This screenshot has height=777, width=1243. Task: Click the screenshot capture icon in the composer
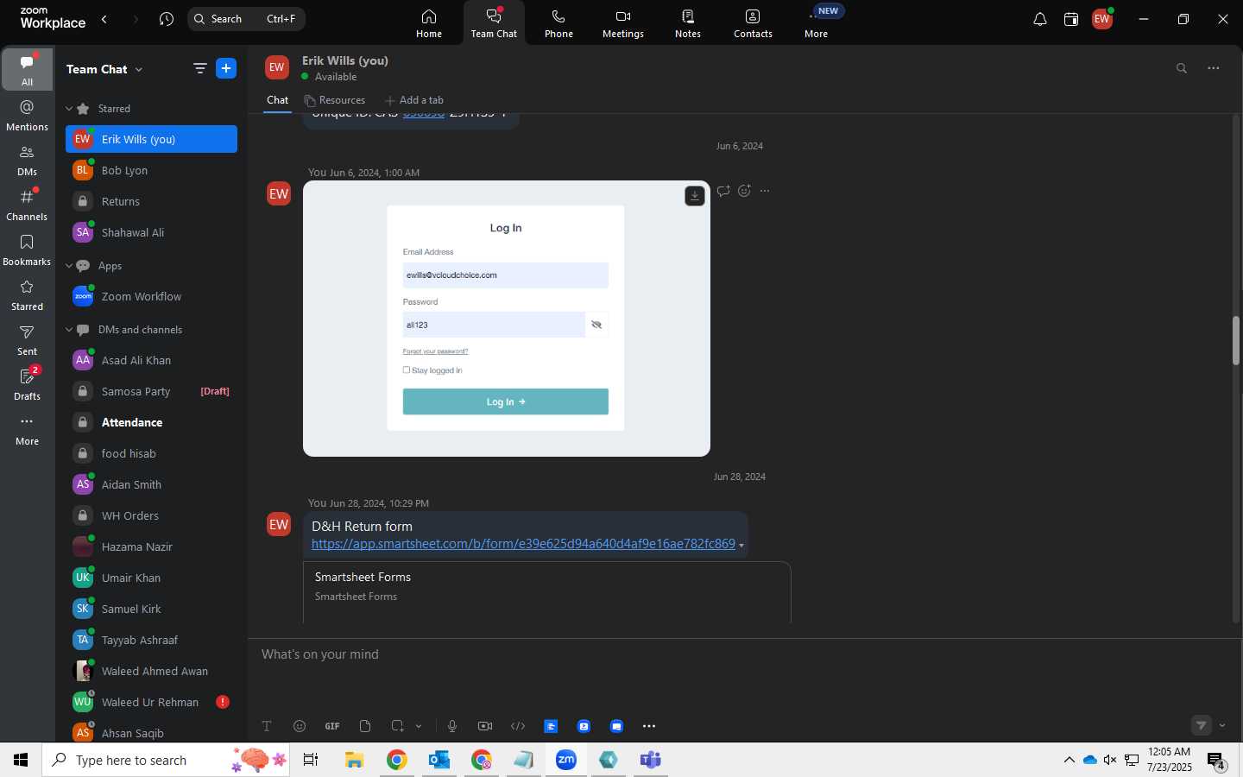pyautogui.click(x=397, y=726)
